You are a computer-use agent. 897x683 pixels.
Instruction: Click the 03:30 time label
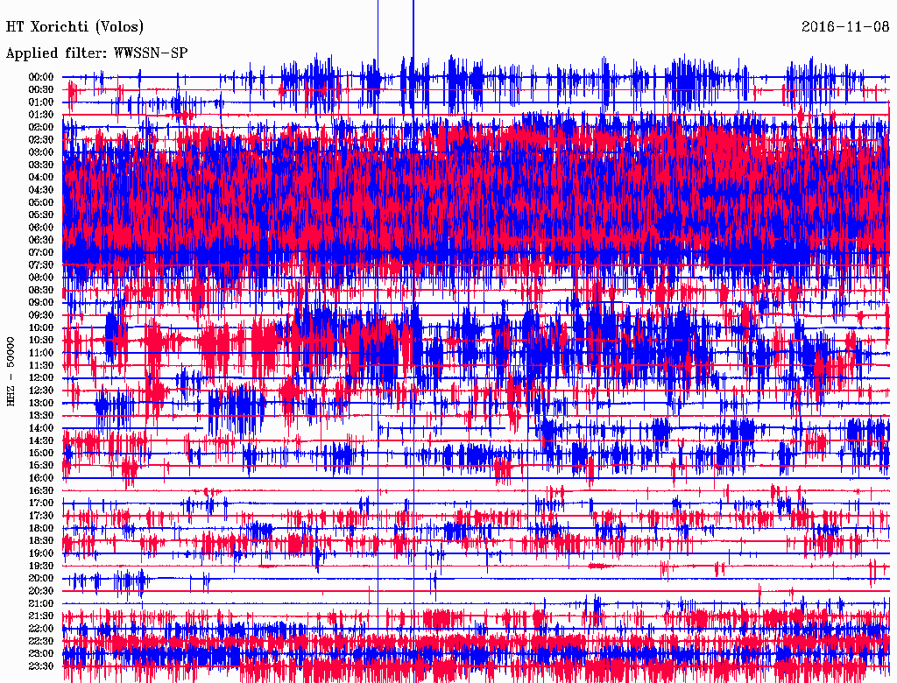point(41,165)
